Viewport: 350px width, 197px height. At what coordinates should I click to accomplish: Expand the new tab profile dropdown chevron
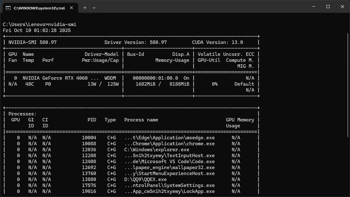(94, 8)
